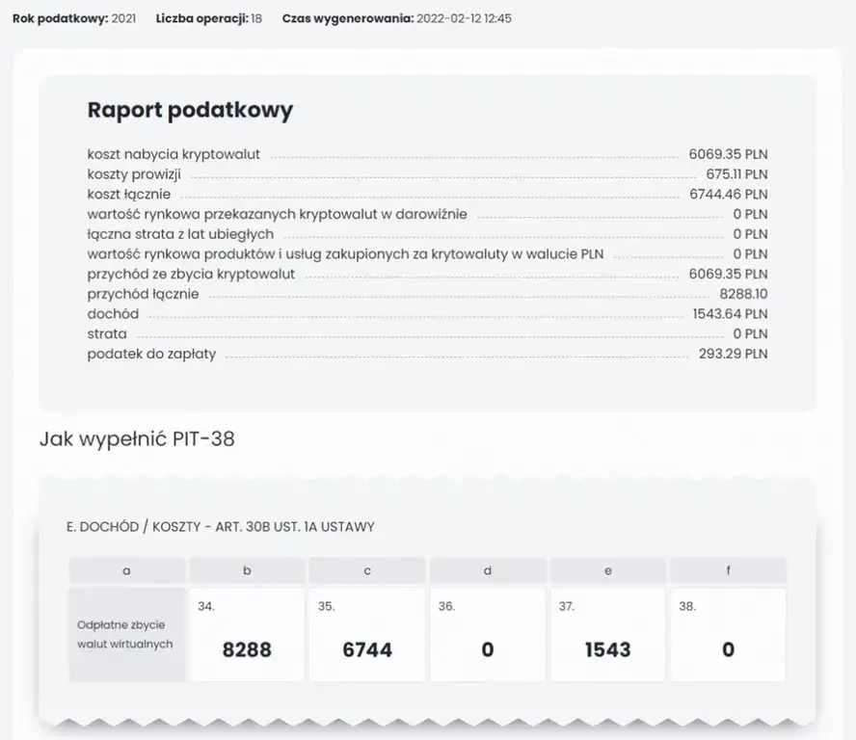Viewport: 856px width, 740px height.
Task: Click column header 'a' in PIT-38 table
Action: click(126, 570)
